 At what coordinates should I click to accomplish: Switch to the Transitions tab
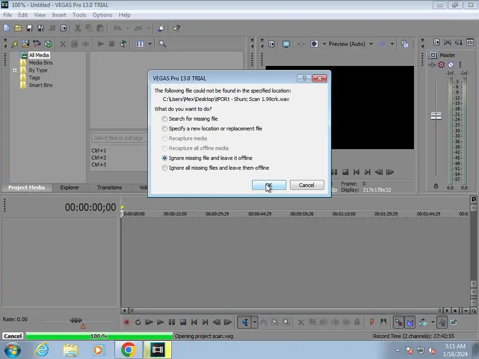(x=109, y=187)
